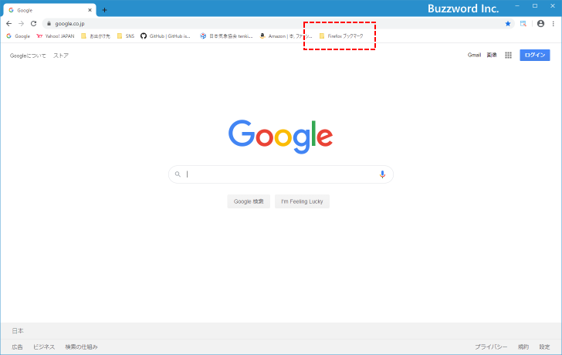This screenshot has height=355, width=562.
Task: Open the Amazon bookmark
Action: point(286,36)
